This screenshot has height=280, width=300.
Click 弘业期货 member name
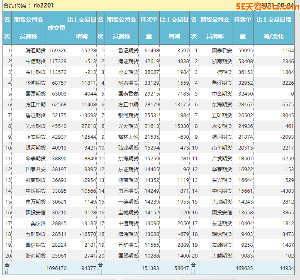[x=128, y=147]
